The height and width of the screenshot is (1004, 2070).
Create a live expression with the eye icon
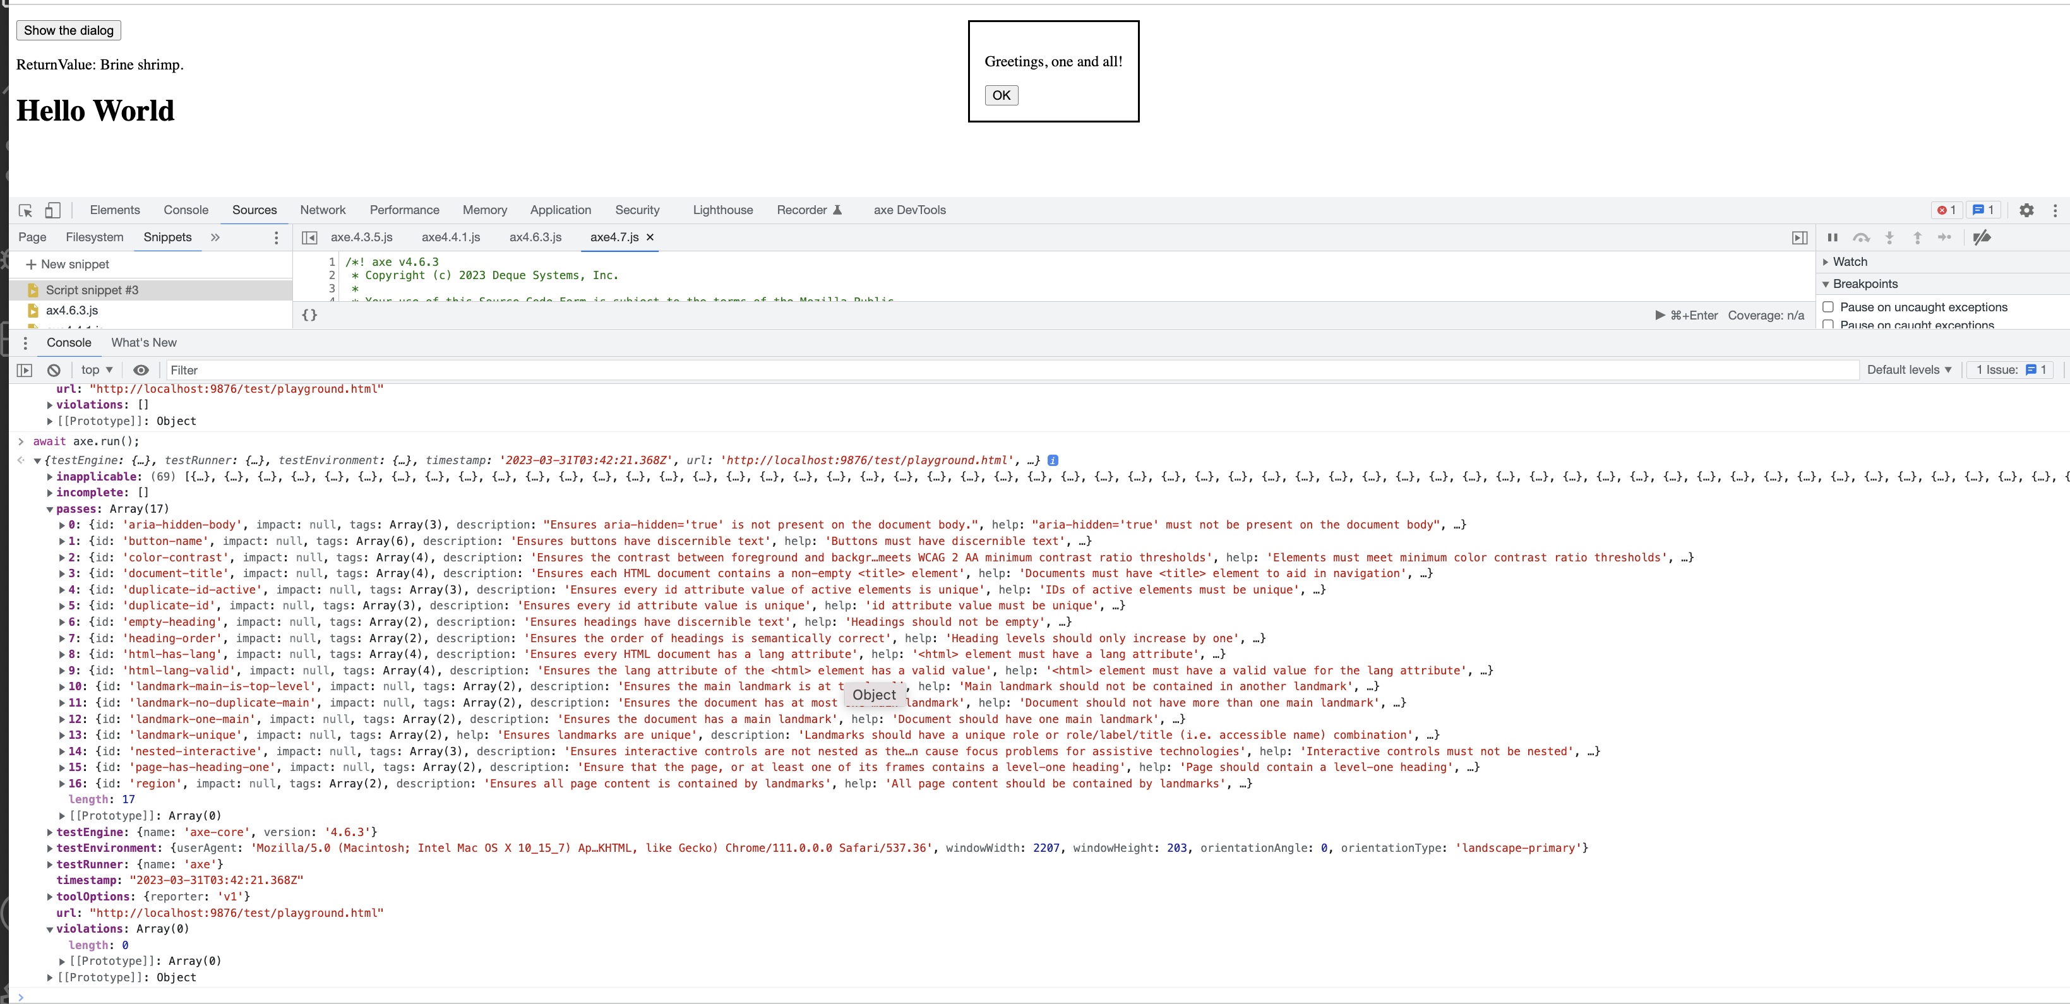[141, 370]
